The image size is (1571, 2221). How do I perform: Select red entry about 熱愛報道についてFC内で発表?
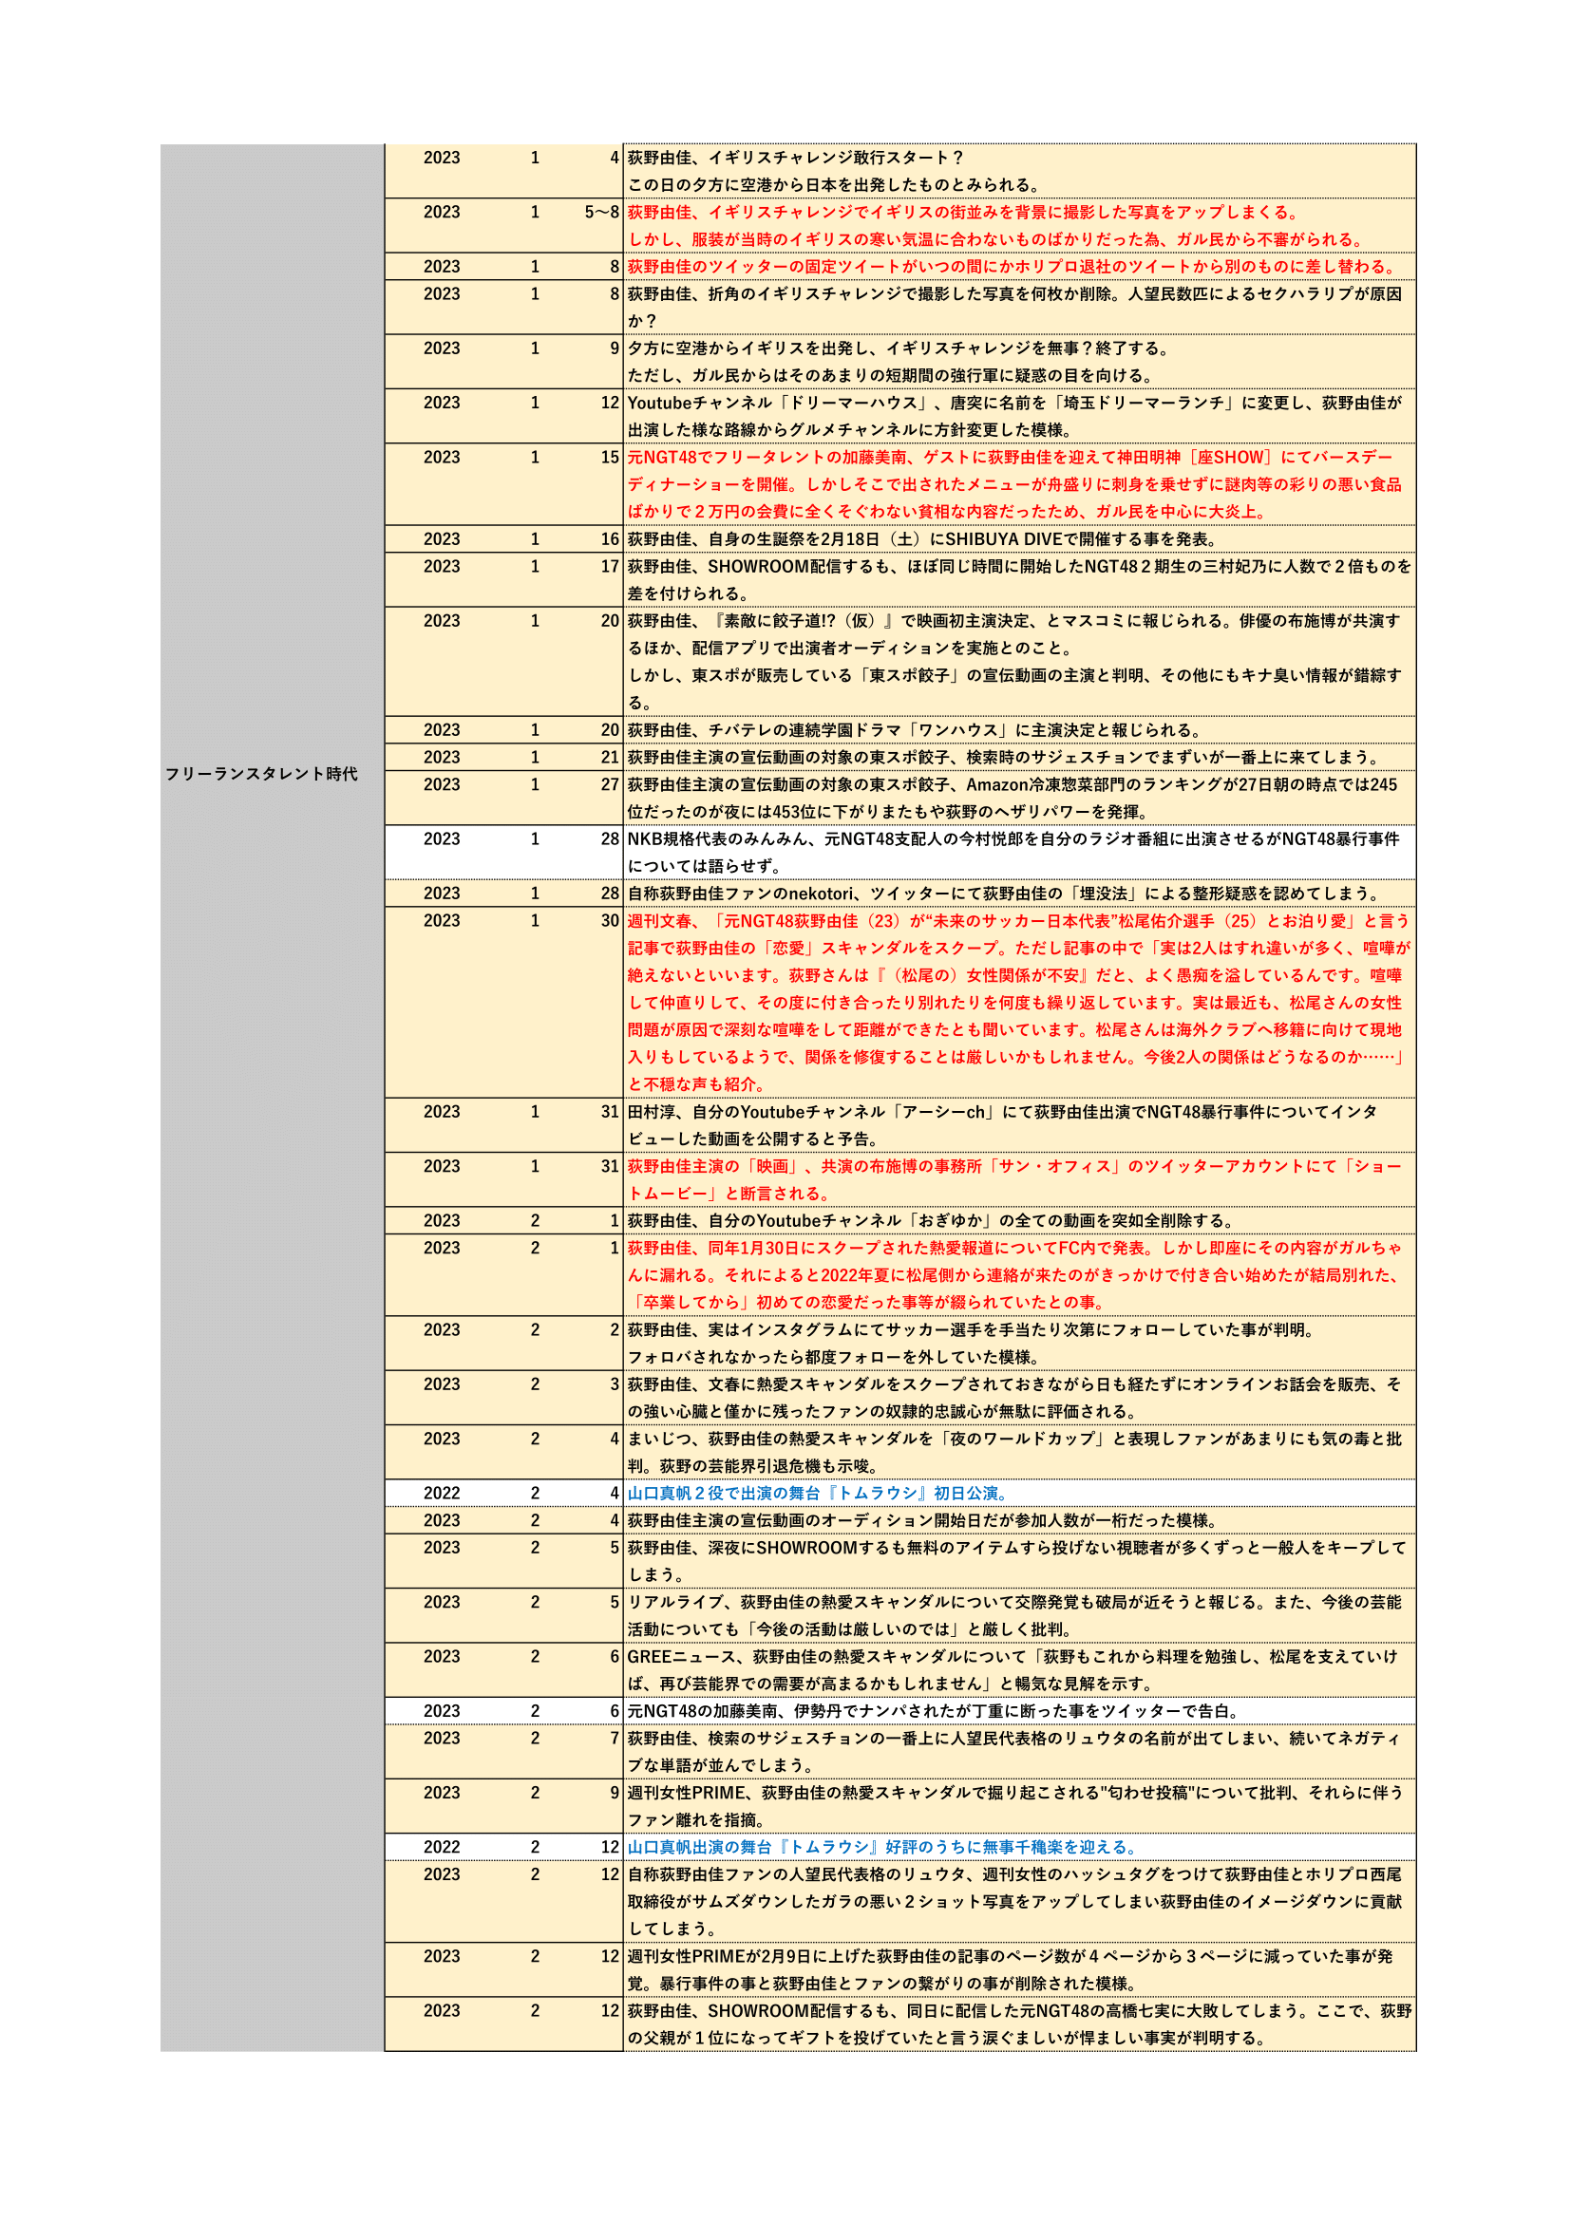tap(1019, 1275)
